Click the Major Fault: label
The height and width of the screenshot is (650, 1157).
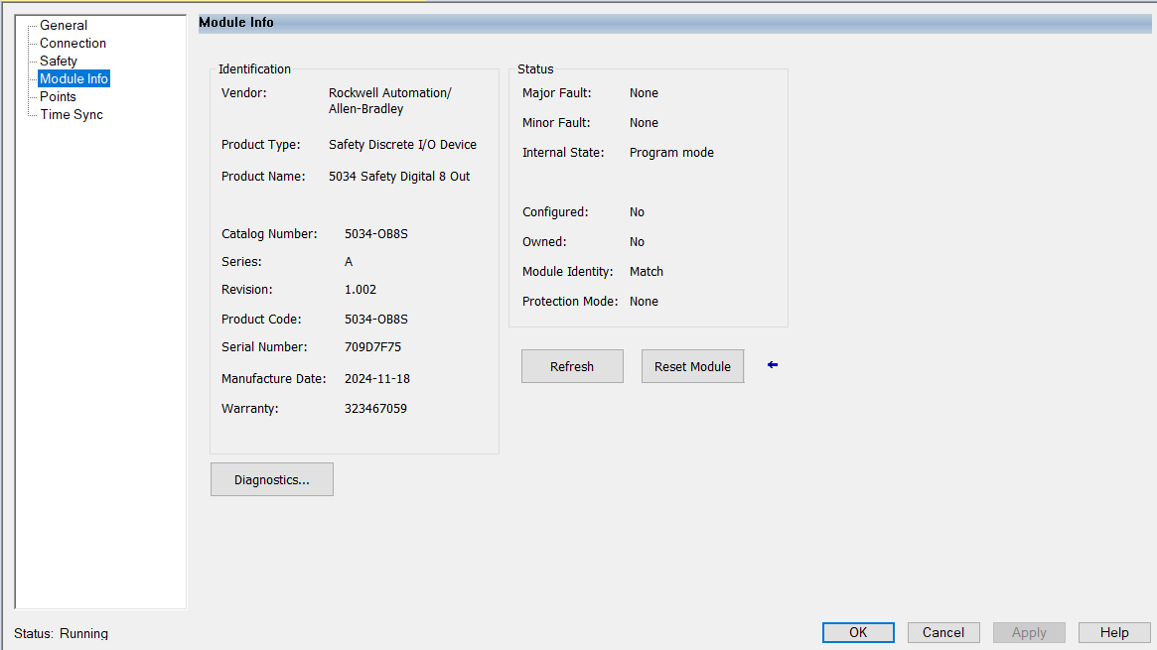(556, 93)
